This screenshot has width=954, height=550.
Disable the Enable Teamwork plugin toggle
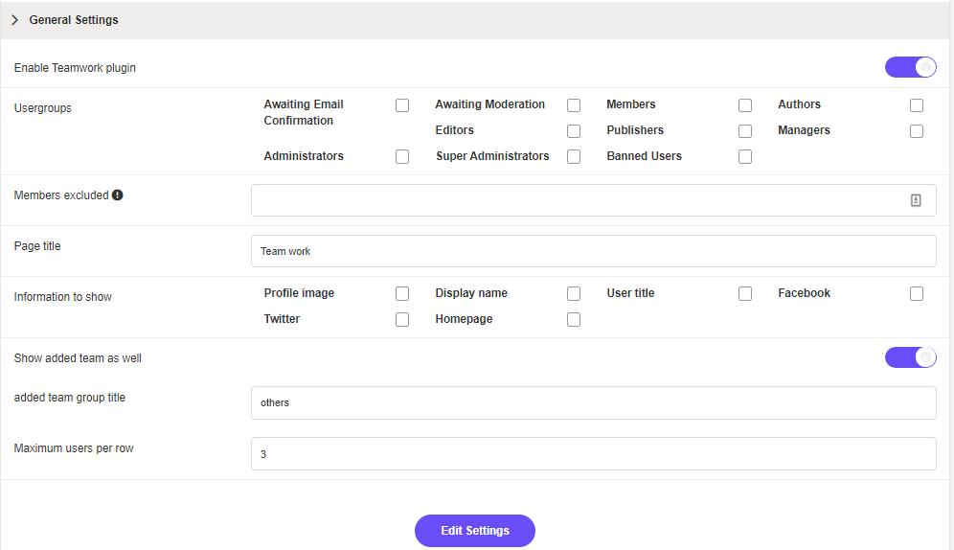tap(910, 67)
